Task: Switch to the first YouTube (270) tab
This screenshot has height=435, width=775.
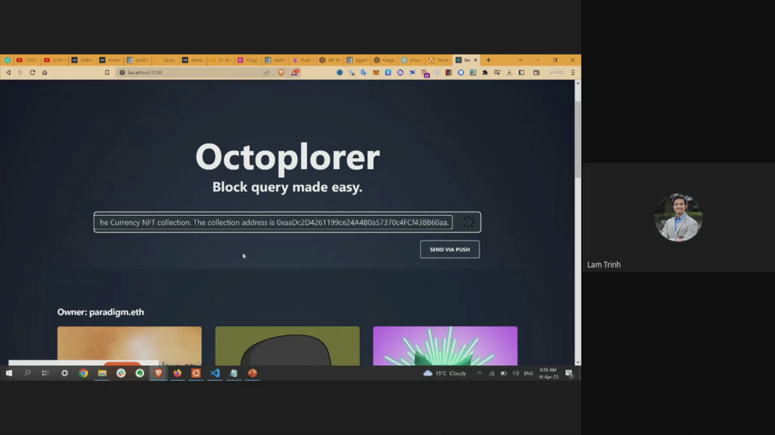Action: pos(27,60)
